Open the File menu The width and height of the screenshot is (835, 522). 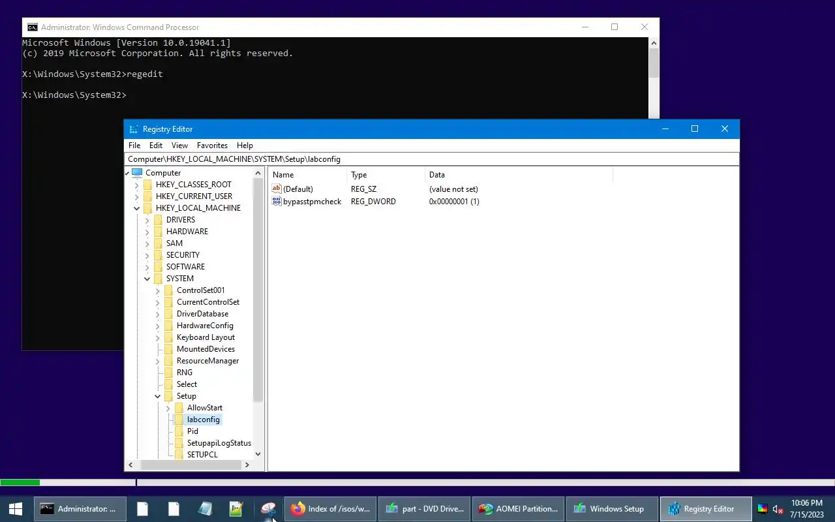[x=134, y=146]
